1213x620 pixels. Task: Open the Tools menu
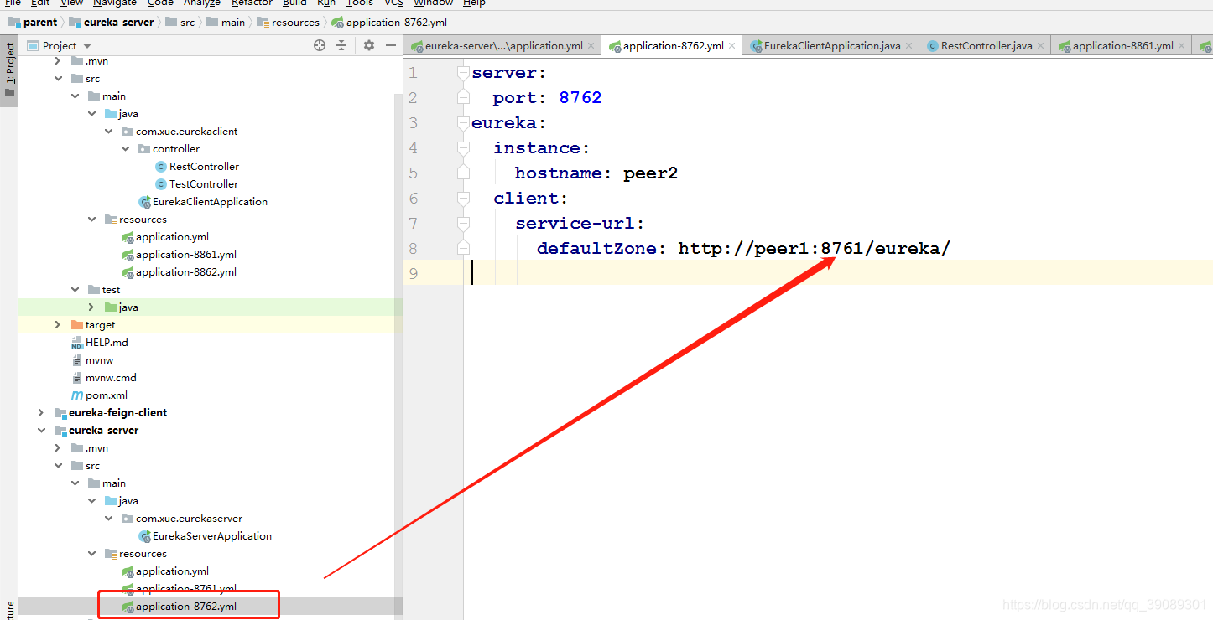tap(360, 3)
